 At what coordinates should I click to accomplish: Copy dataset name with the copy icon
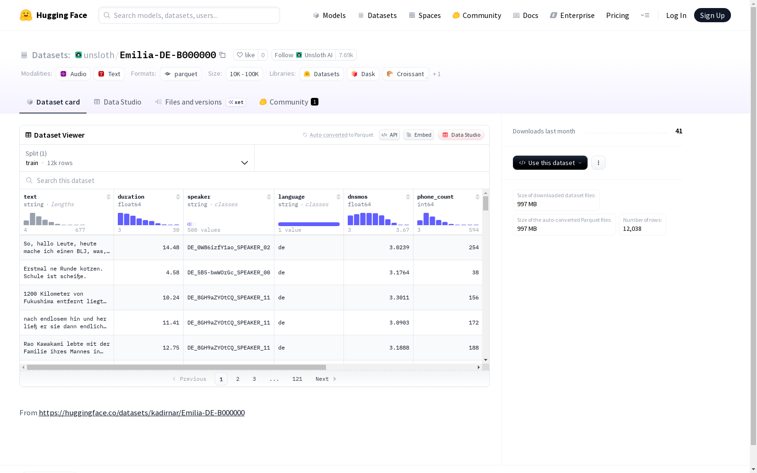coord(222,55)
